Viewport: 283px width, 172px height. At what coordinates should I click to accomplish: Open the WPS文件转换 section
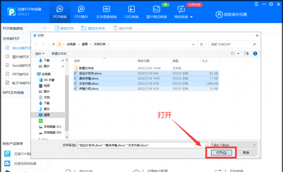[x=13, y=93]
